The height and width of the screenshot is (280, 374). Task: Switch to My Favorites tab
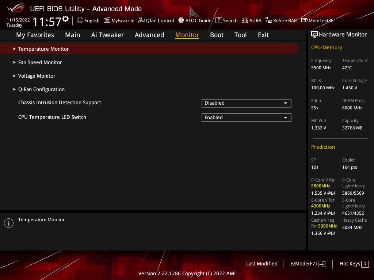(x=35, y=35)
